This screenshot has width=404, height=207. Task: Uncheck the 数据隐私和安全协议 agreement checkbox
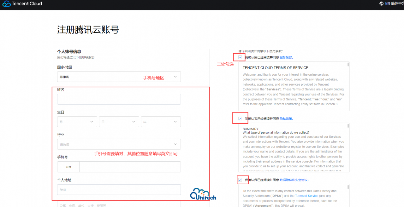(x=240, y=180)
